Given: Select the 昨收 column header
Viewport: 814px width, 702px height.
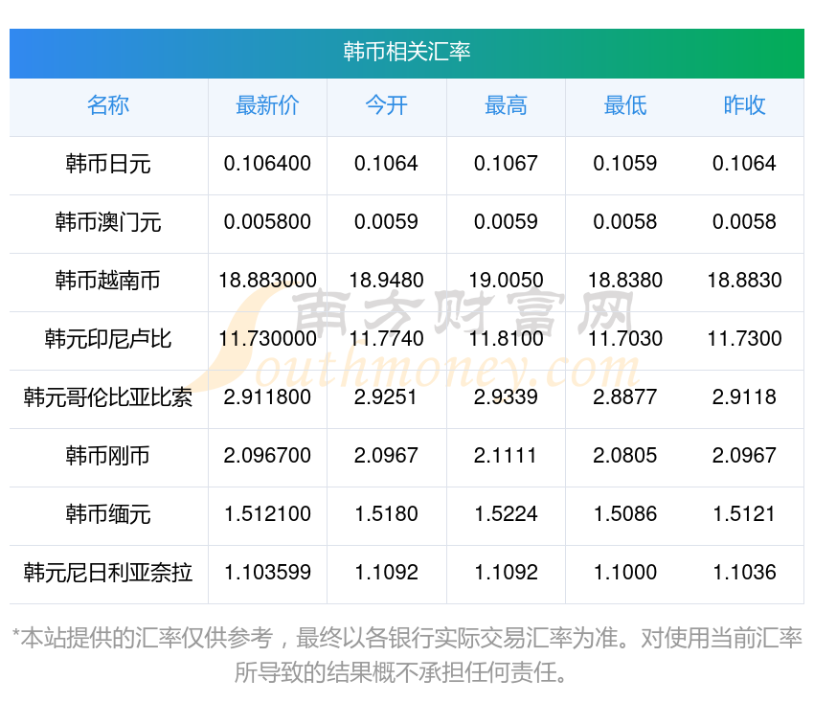Looking at the screenshot, I should [744, 105].
